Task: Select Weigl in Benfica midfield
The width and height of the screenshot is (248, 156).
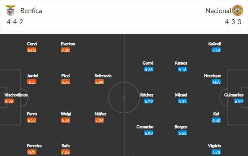Action: point(66,114)
